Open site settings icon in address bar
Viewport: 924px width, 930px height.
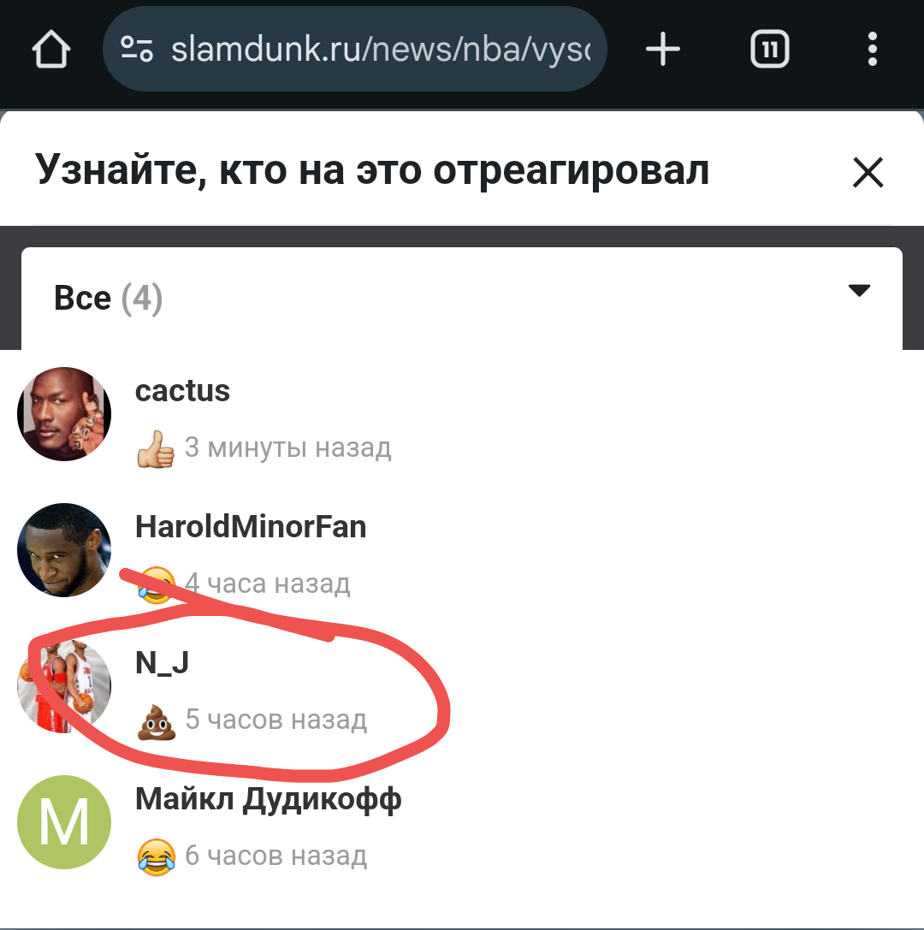(x=137, y=49)
